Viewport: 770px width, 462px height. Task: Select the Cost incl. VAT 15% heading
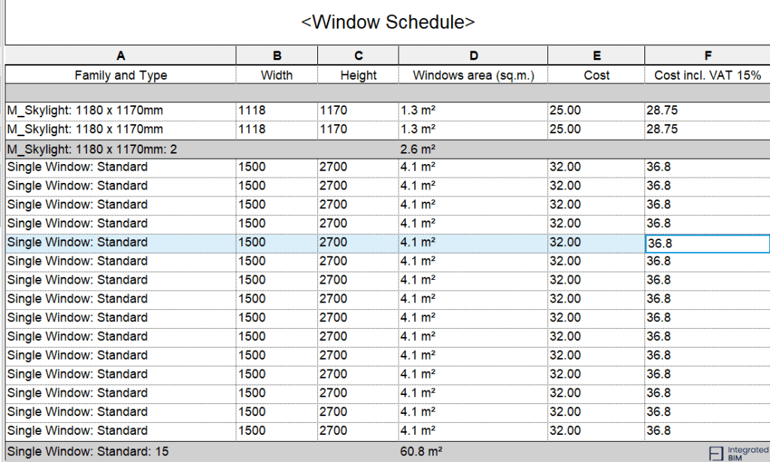coord(706,75)
